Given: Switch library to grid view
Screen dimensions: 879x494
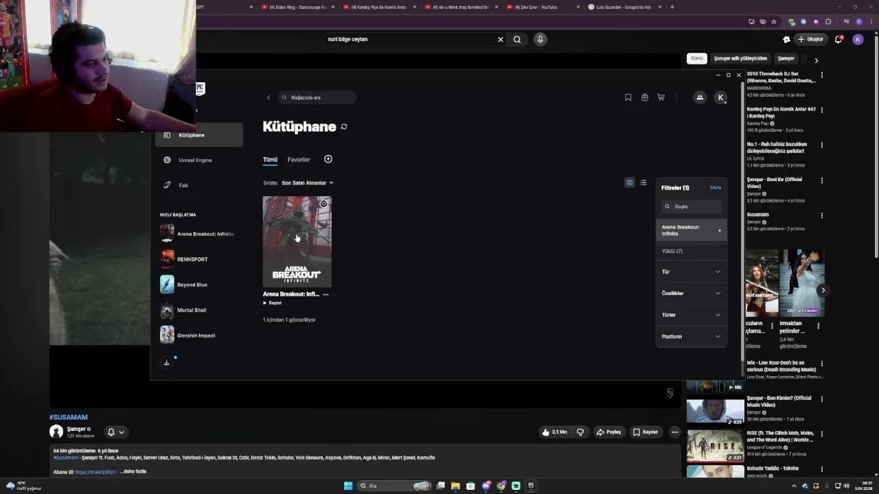Looking at the screenshot, I should click(630, 183).
